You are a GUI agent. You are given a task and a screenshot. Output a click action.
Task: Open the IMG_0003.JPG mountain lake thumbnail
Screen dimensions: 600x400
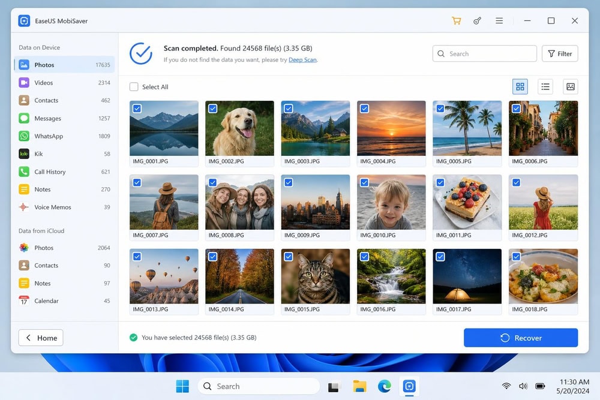click(316, 128)
